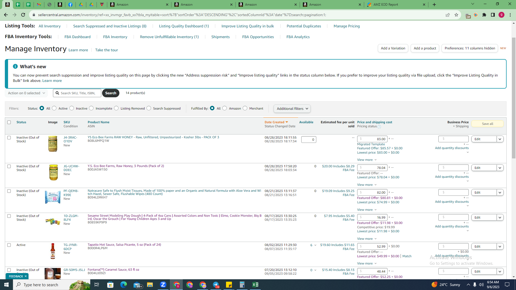Select the YS Eco Bee Farms PACK OF 3 row checkbox
This screenshot has width=516, height=290.
[9, 138]
